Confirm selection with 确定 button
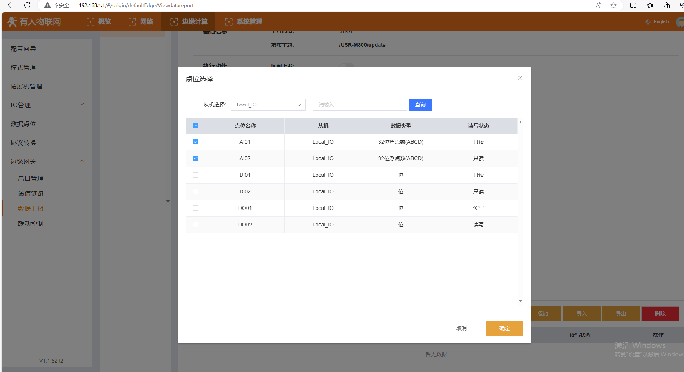 point(504,328)
